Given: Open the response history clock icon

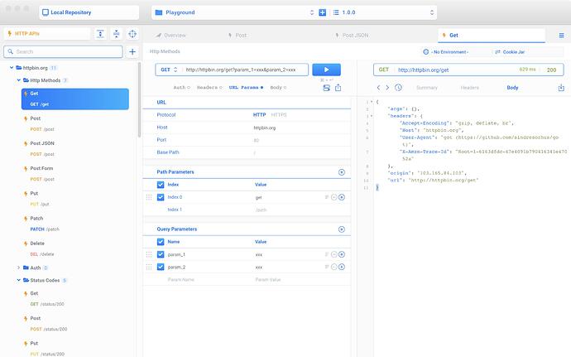Looking at the screenshot, I should [x=398, y=87].
